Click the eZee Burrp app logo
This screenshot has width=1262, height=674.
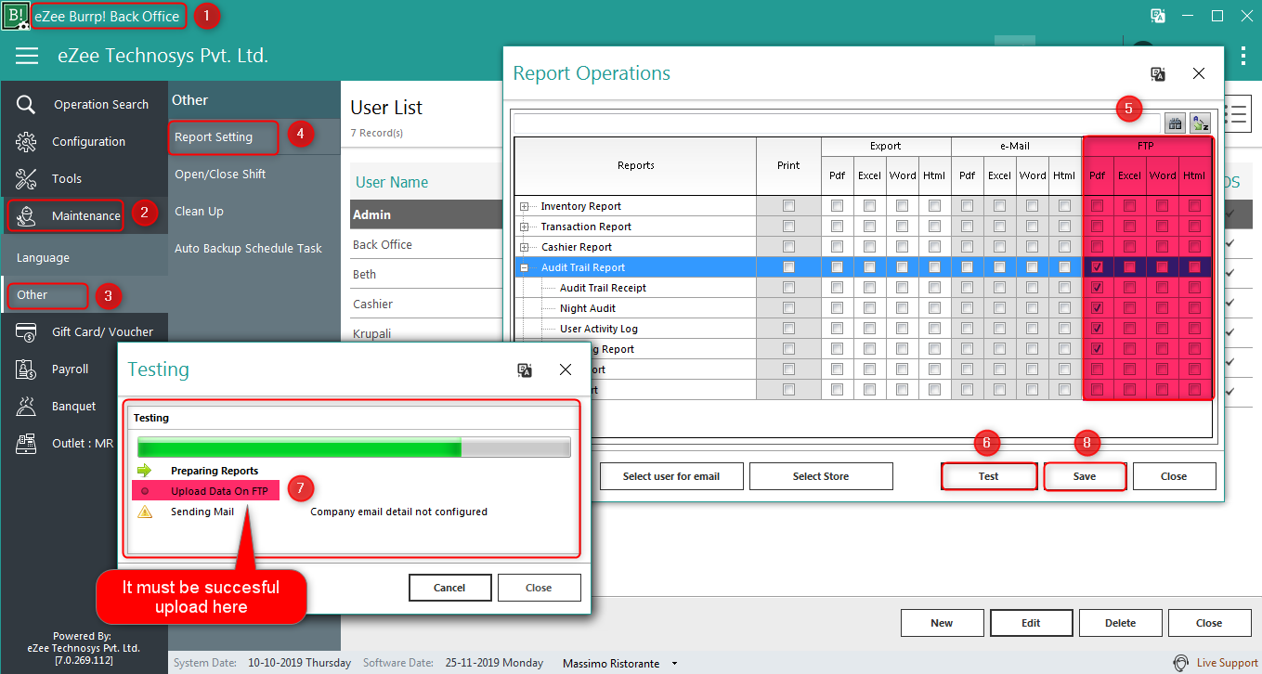point(15,16)
